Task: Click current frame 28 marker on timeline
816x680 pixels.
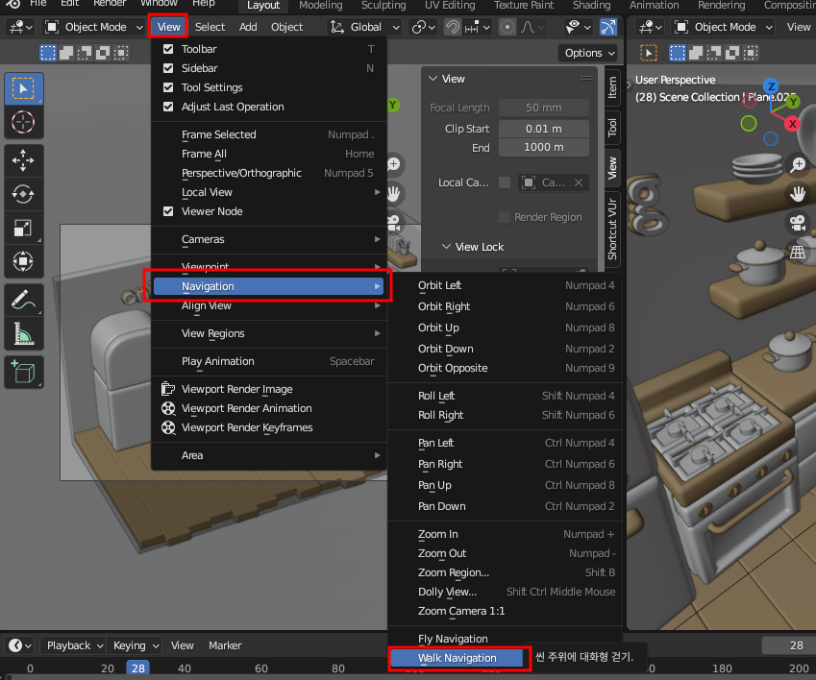Action: [137, 668]
